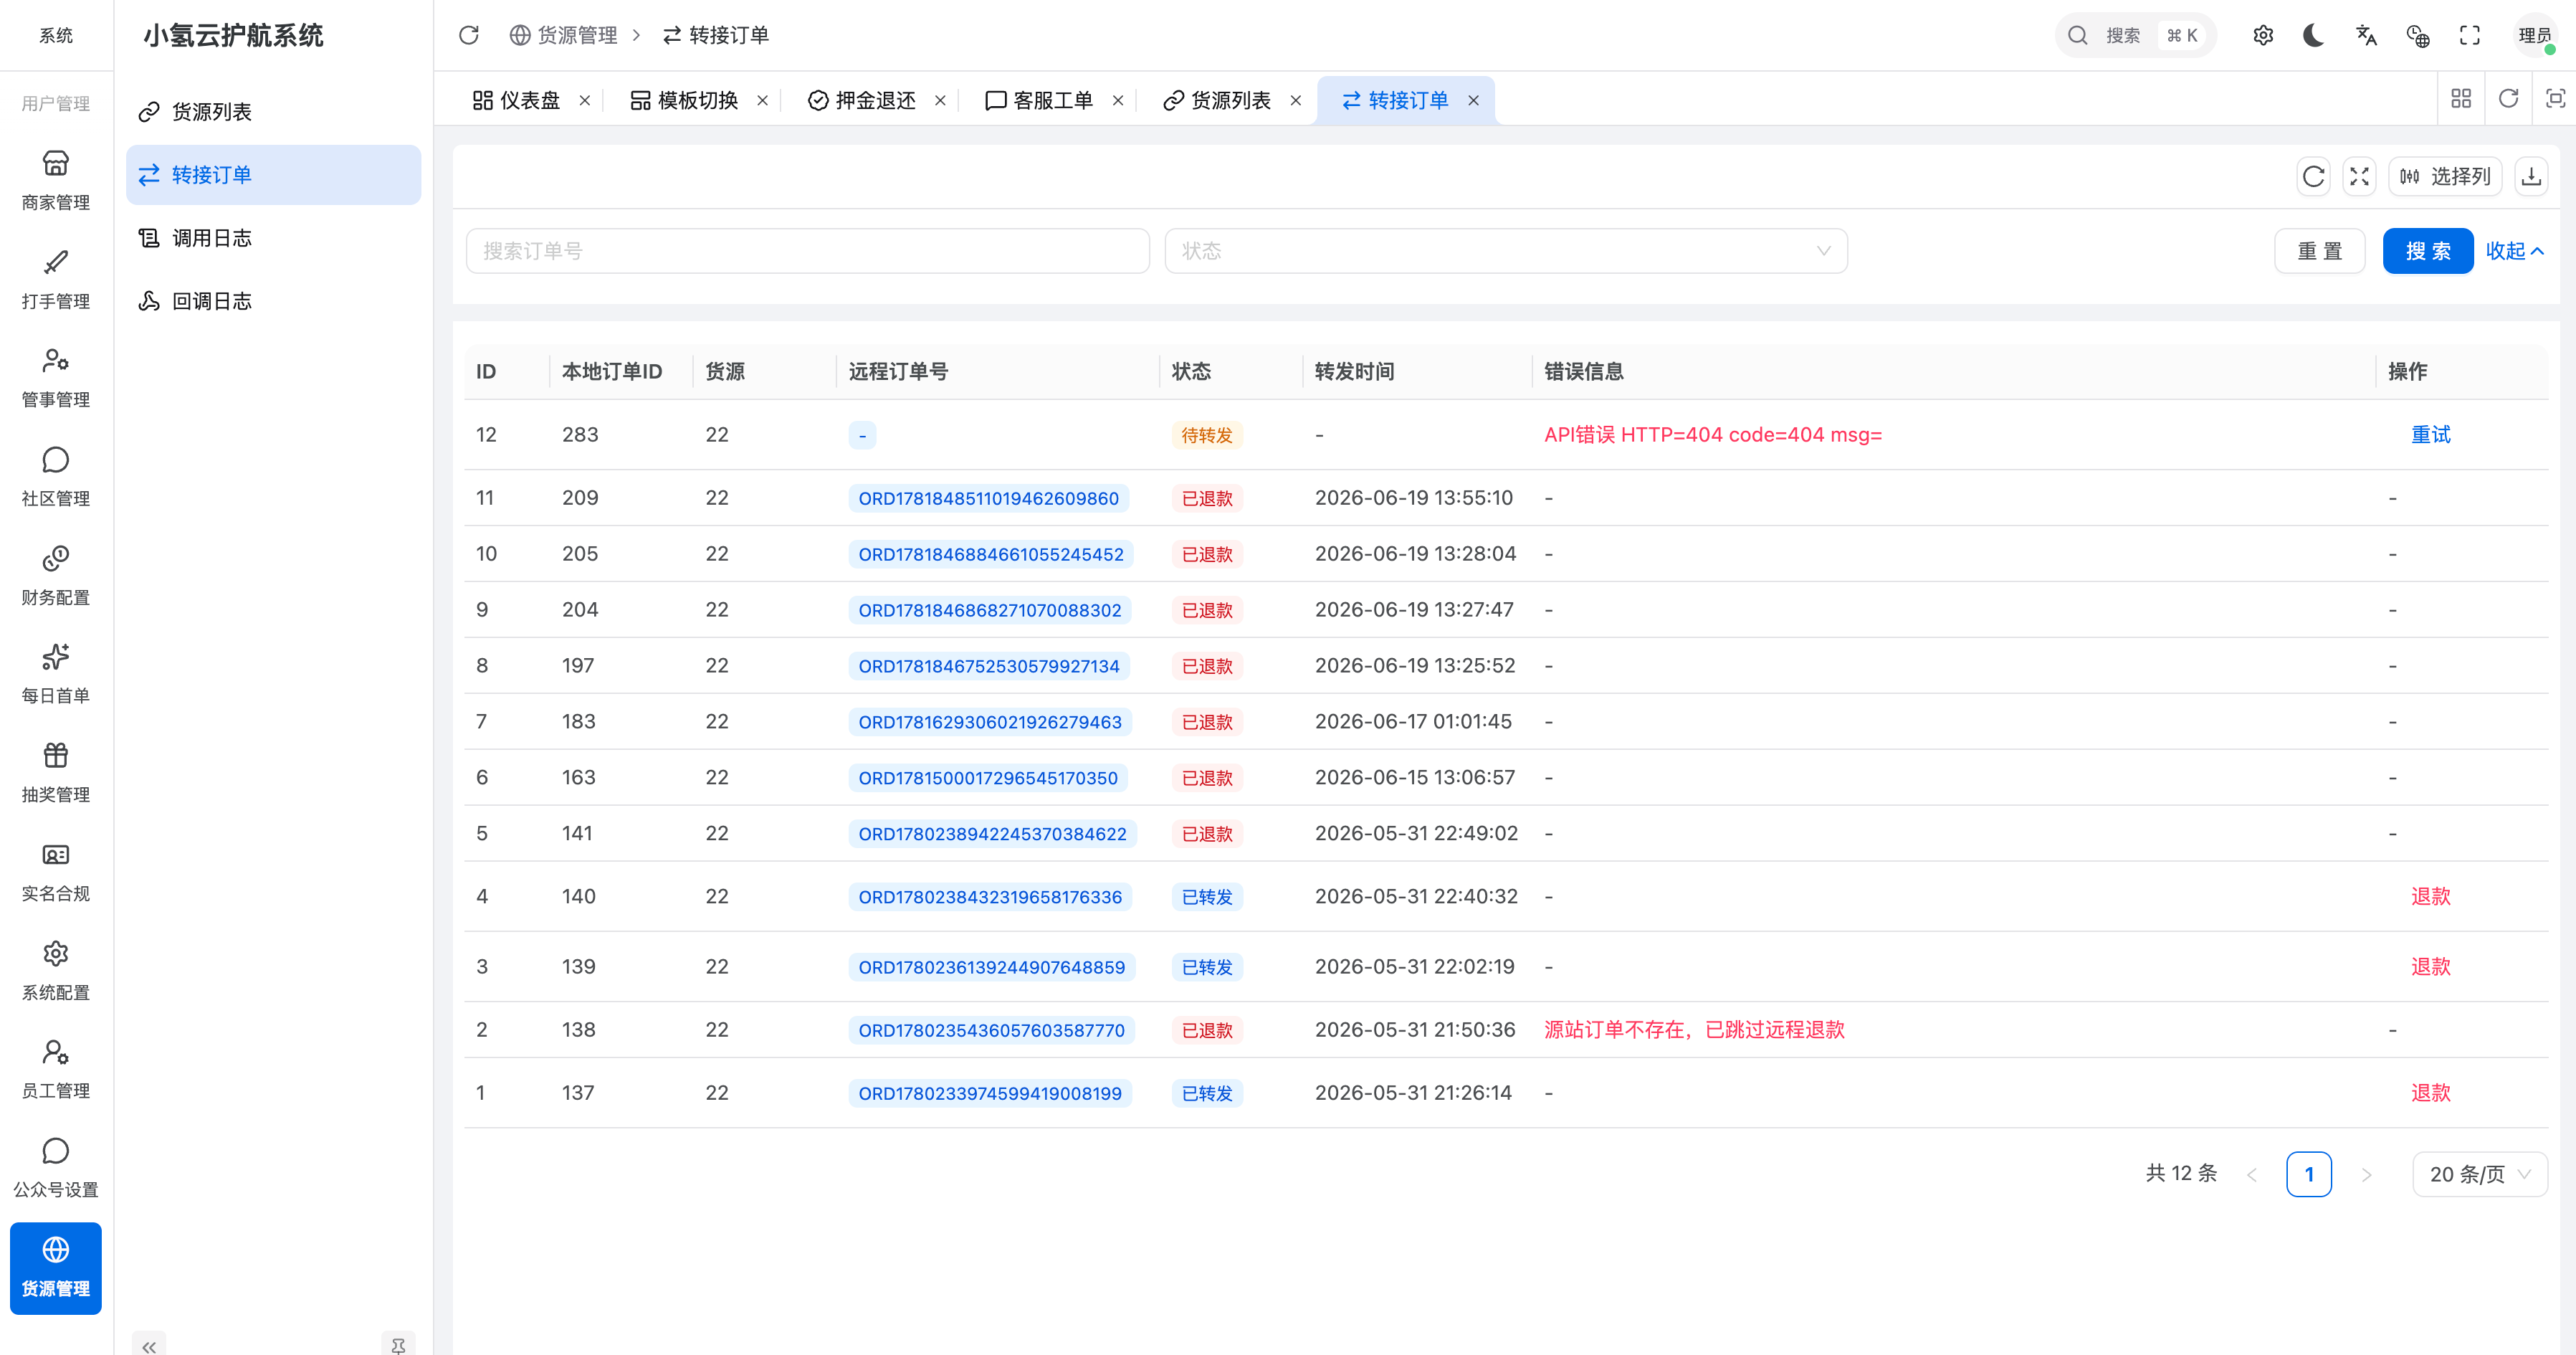
Task: Switch to the 仪表盘 tab
Action: [x=517, y=100]
